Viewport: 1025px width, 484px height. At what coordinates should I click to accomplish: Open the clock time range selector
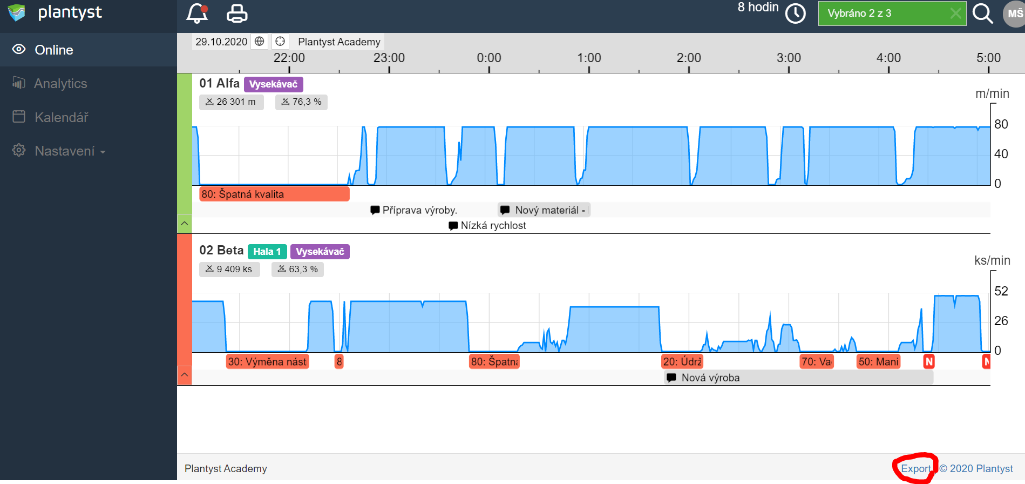click(795, 14)
